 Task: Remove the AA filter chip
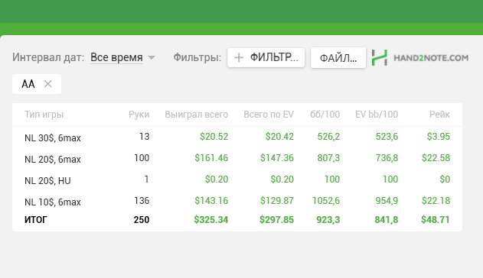(47, 84)
